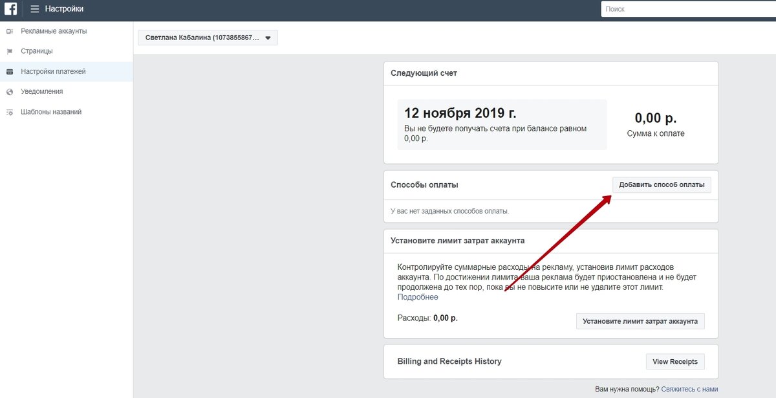Click the globe icon beside Уведомления

(x=9, y=92)
